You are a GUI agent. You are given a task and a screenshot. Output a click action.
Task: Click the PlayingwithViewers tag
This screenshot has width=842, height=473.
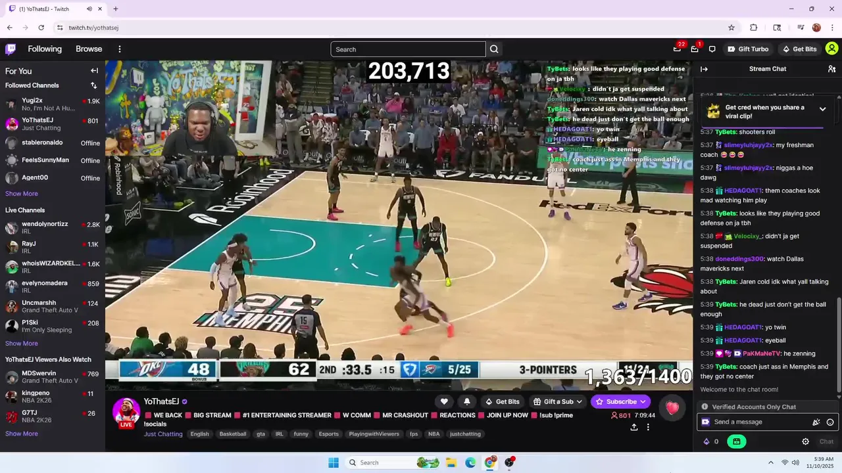(374, 434)
